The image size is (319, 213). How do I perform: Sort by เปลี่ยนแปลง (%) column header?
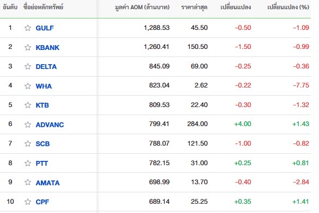point(288,7)
